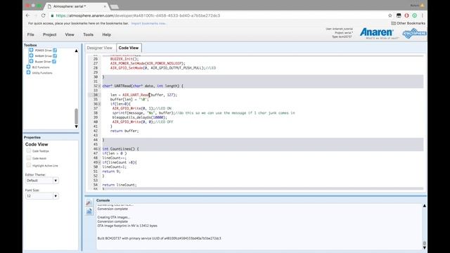Open the Buzzer Driver info icon
The image size is (450, 253).
coord(54,62)
